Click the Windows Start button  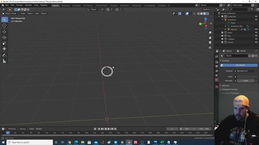point(3,142)
